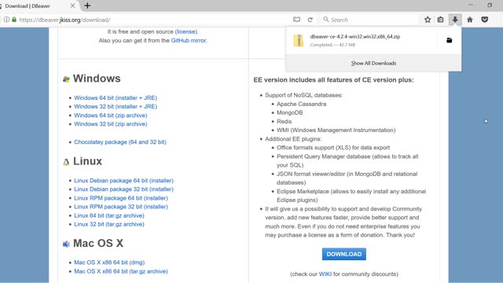Viewport: 503px width, 283px height.
Task: Minimize the browser window
Action: pos(471,6)
